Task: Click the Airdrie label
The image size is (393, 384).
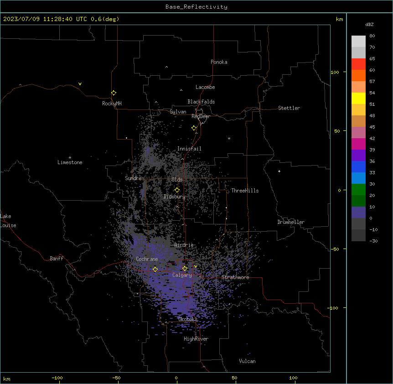Action: pyautogui.click(x=184, y=245)
